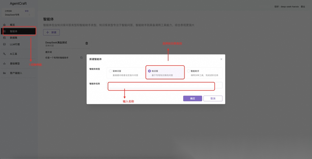Viewport: 312px width, 159px height.
Task: Cancel the dialog with 取消
Action: pyautogui.click(x=213, y=98)
